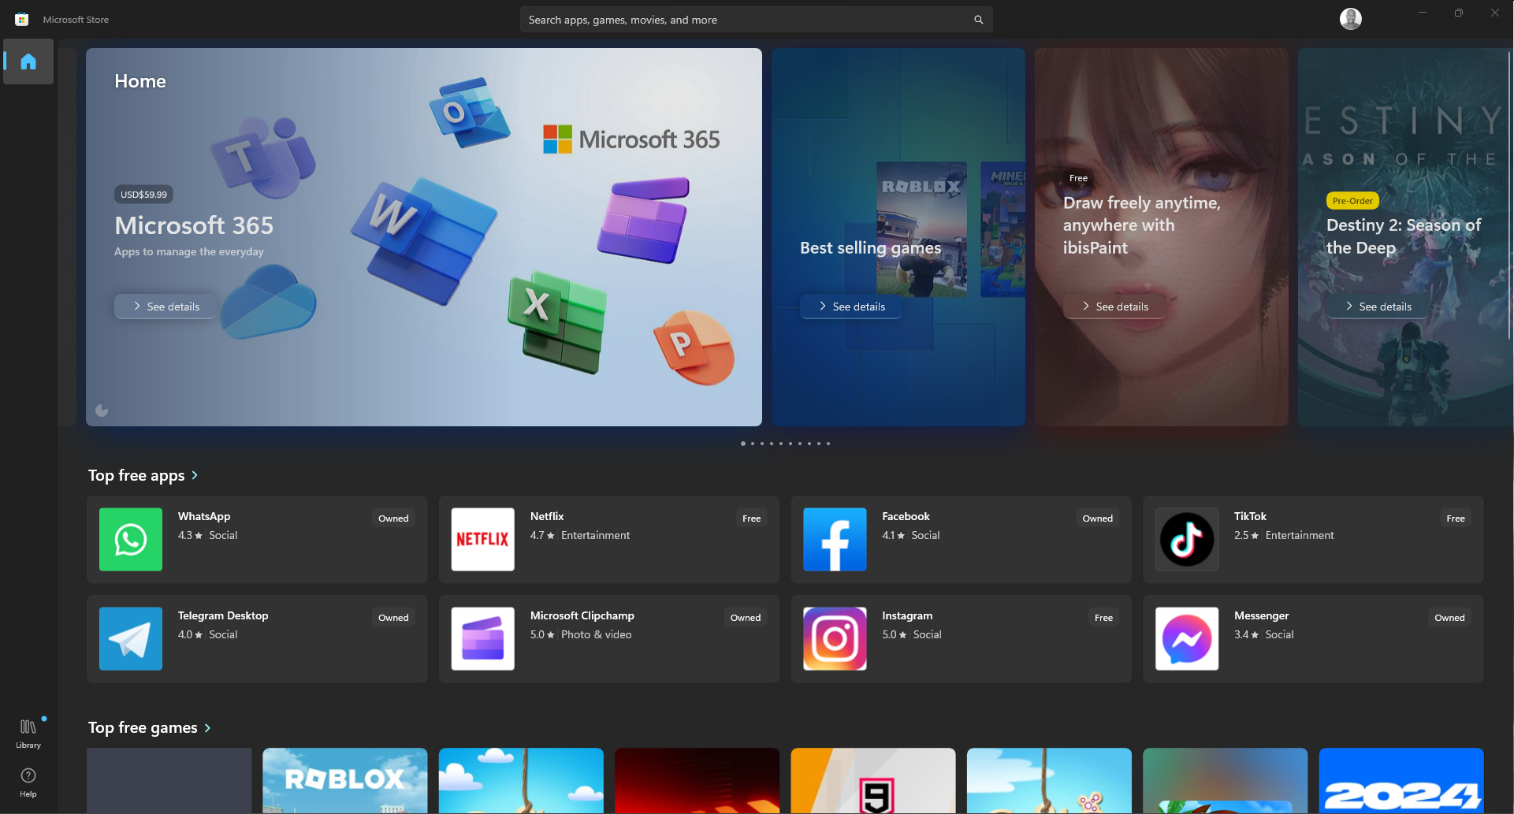Click the Free badge on Instagram
The width and height of the screenshot is (1514, 814).
tap(1103, 618)
